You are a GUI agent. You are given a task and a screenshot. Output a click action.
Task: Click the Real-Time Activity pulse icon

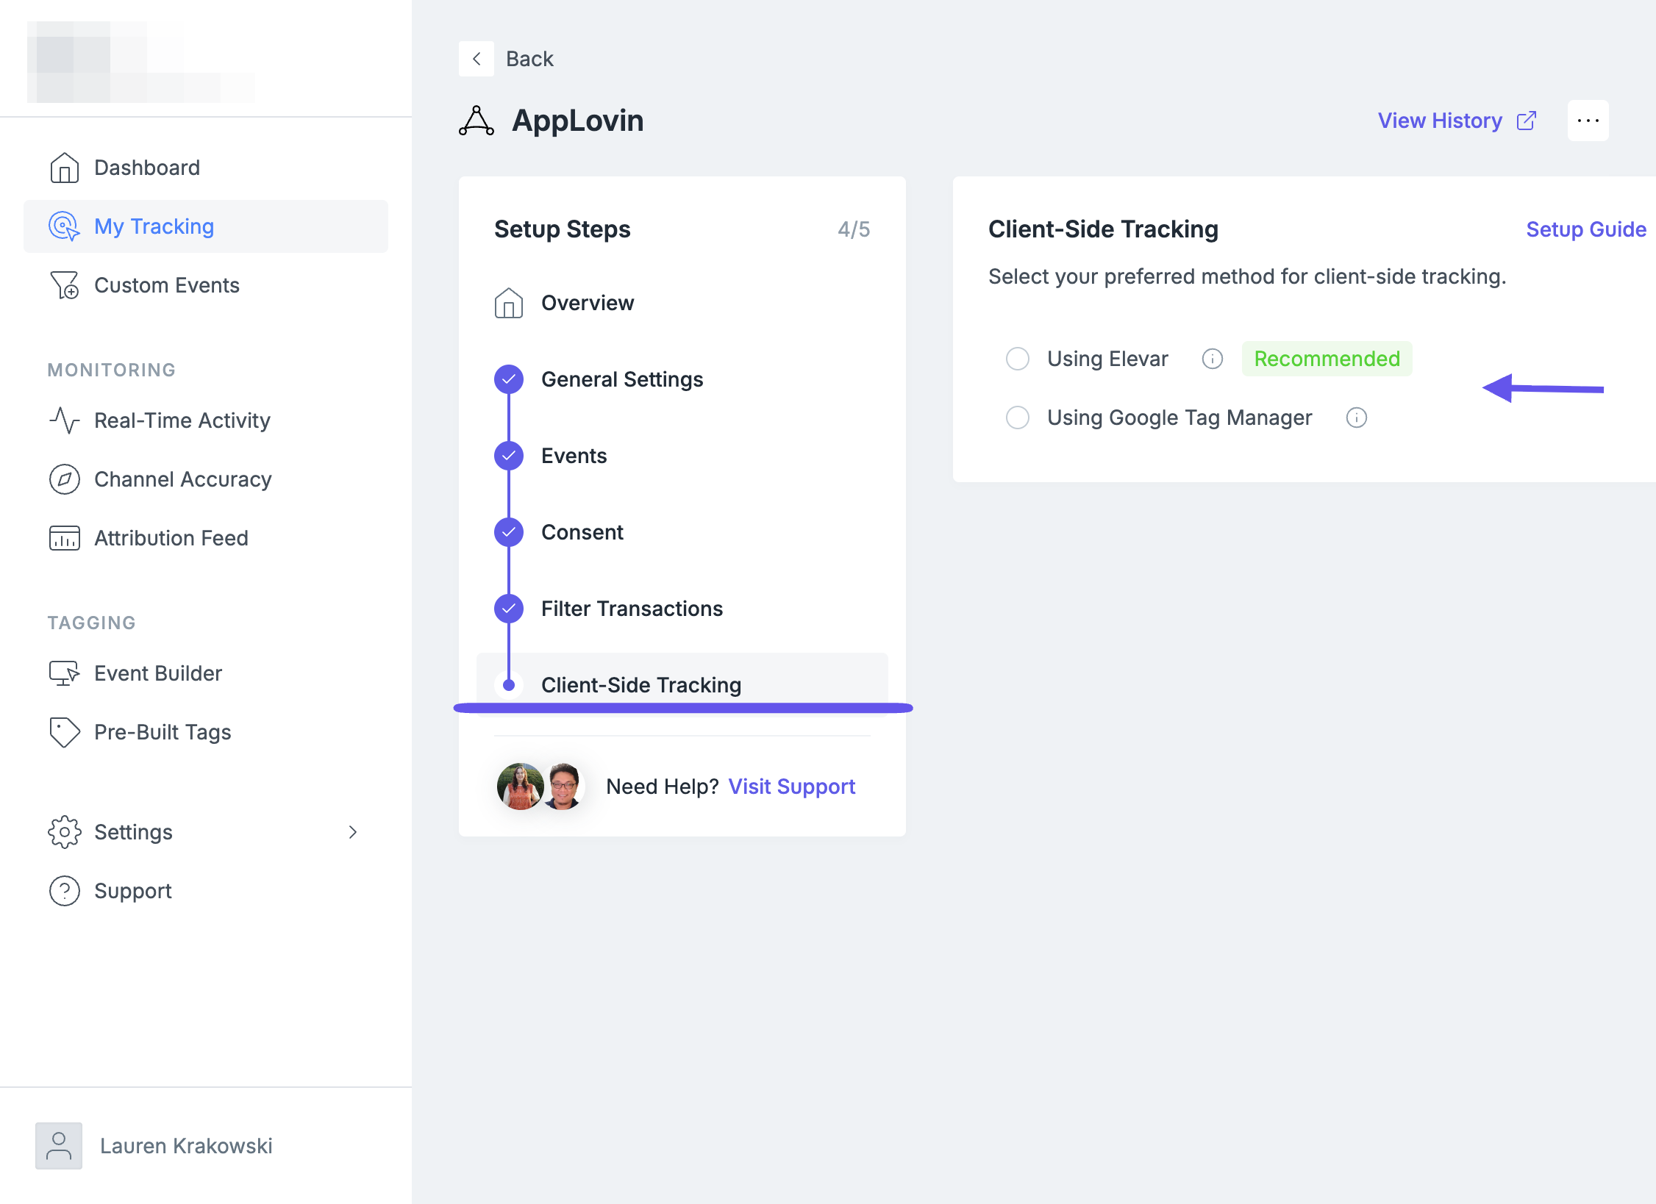[65, 420]
